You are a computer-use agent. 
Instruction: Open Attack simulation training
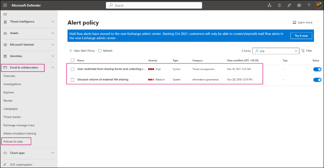coord(20,133)
